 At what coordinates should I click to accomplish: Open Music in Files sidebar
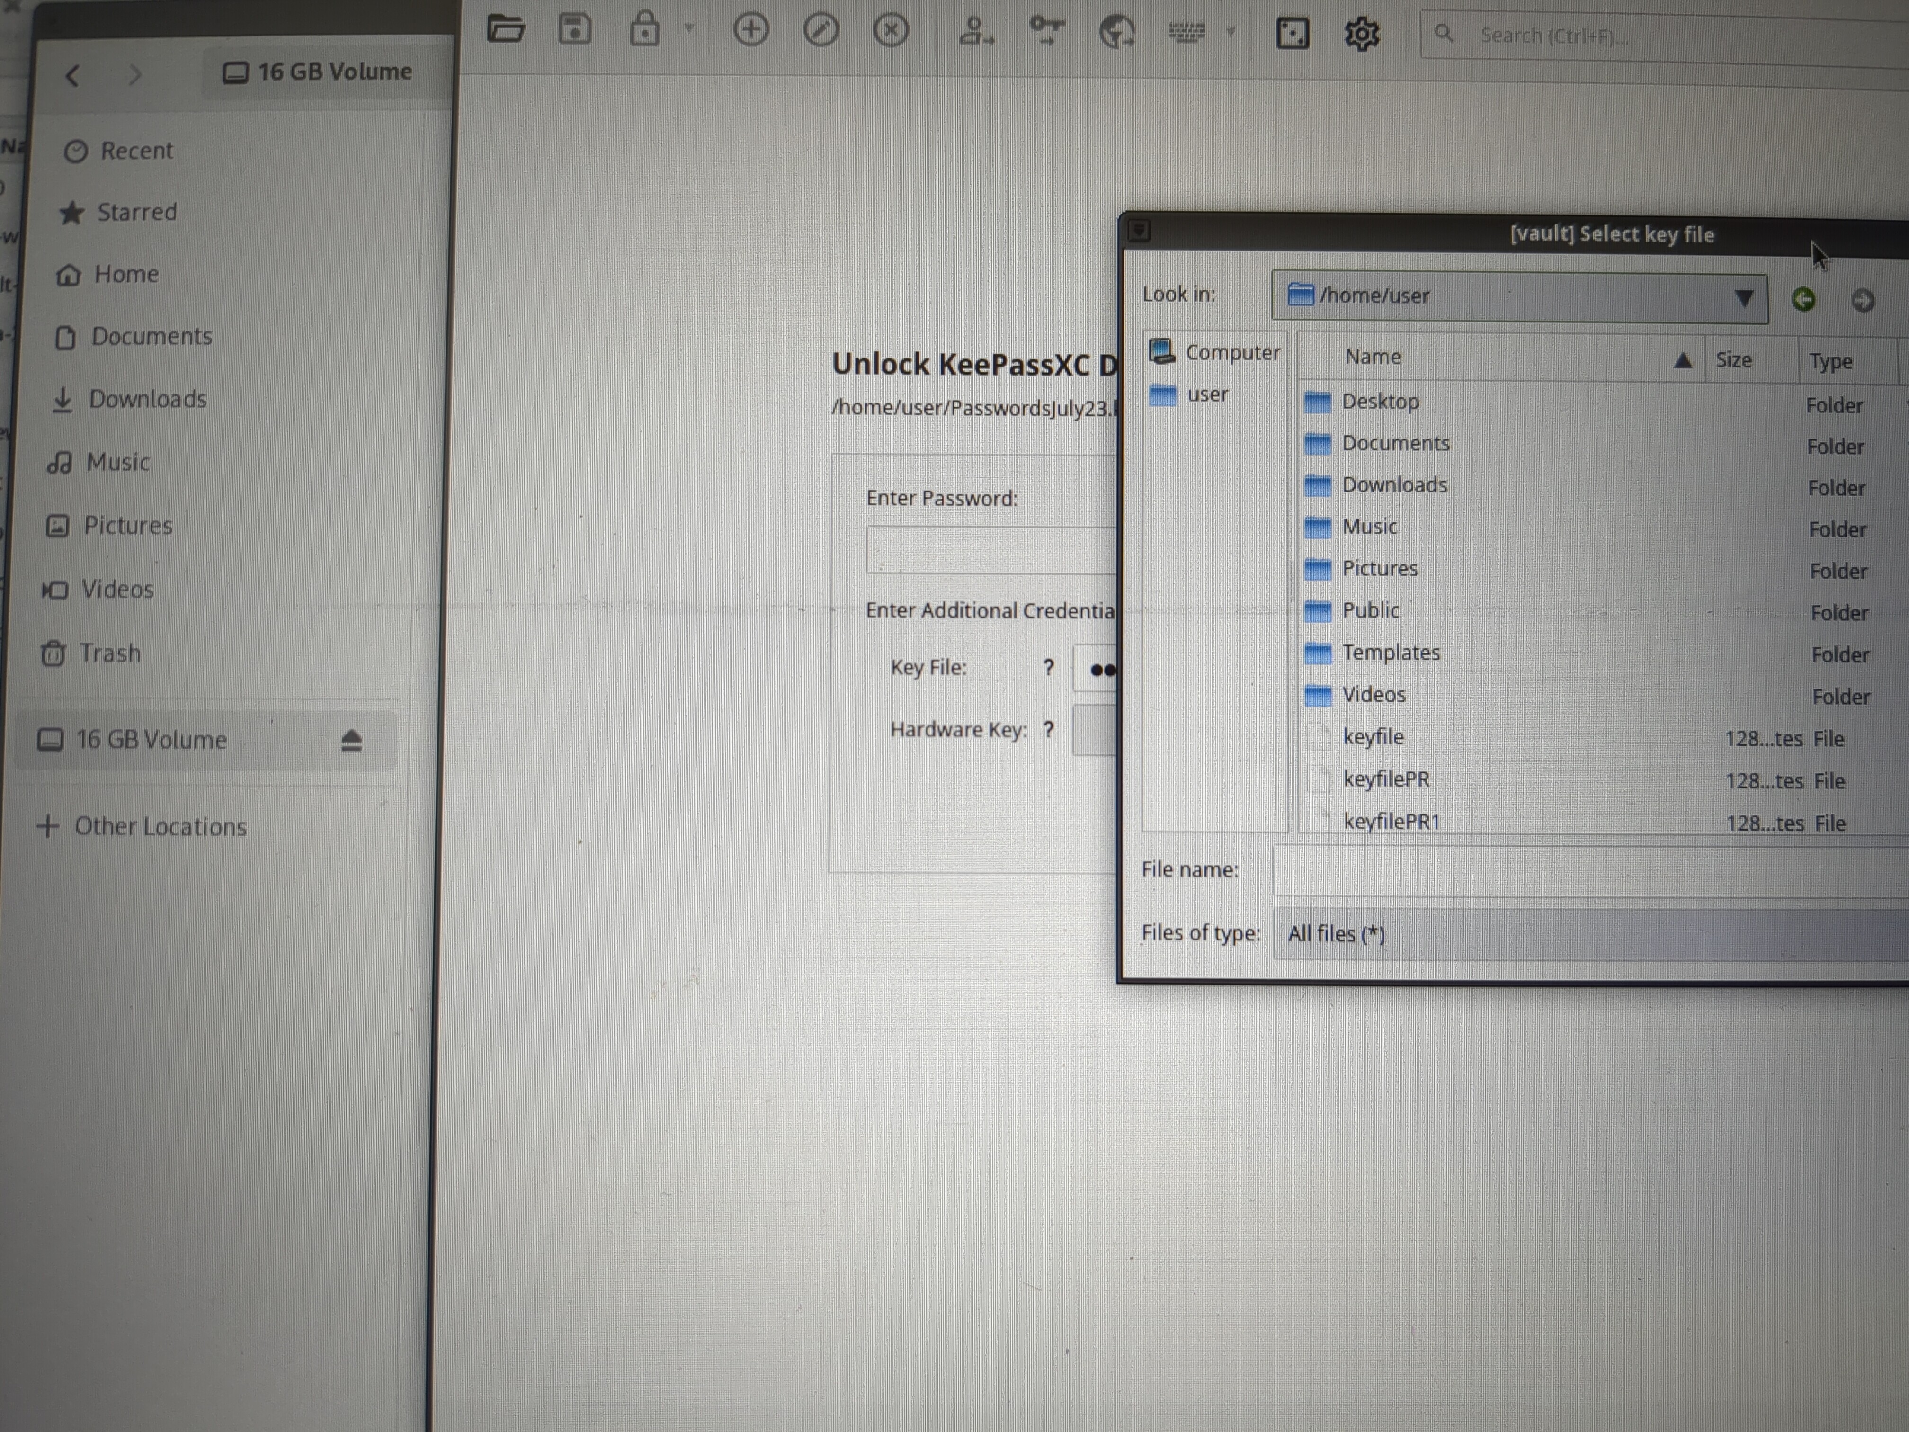click(x=98, y=463)
